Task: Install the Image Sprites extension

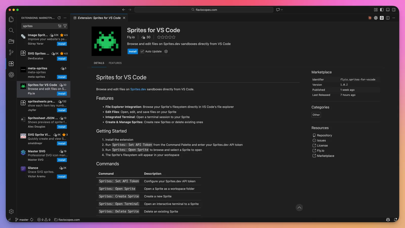Action: (62, 44)
